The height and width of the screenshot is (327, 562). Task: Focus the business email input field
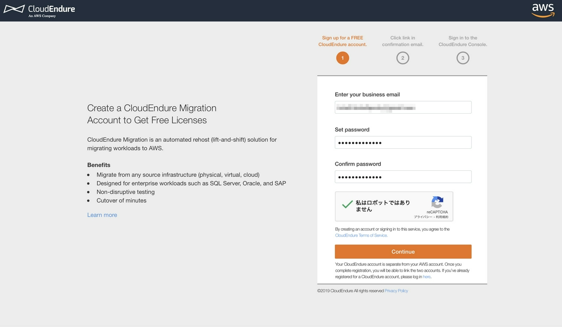[x=403, y=107]
